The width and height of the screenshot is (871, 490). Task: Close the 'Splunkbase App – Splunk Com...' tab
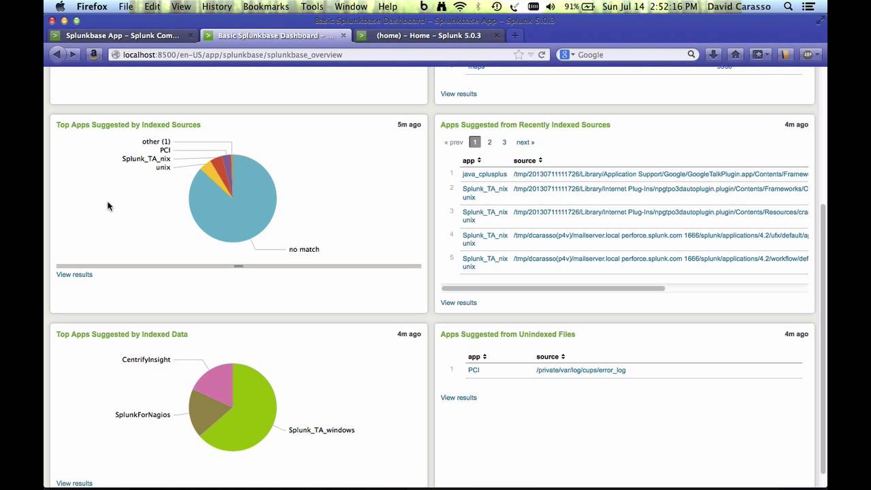pos(191,35)
